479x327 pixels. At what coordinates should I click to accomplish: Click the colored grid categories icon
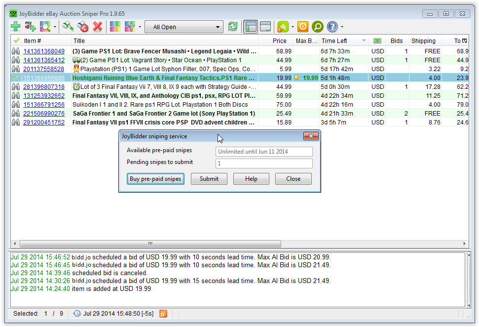click(x=115, y=27)
